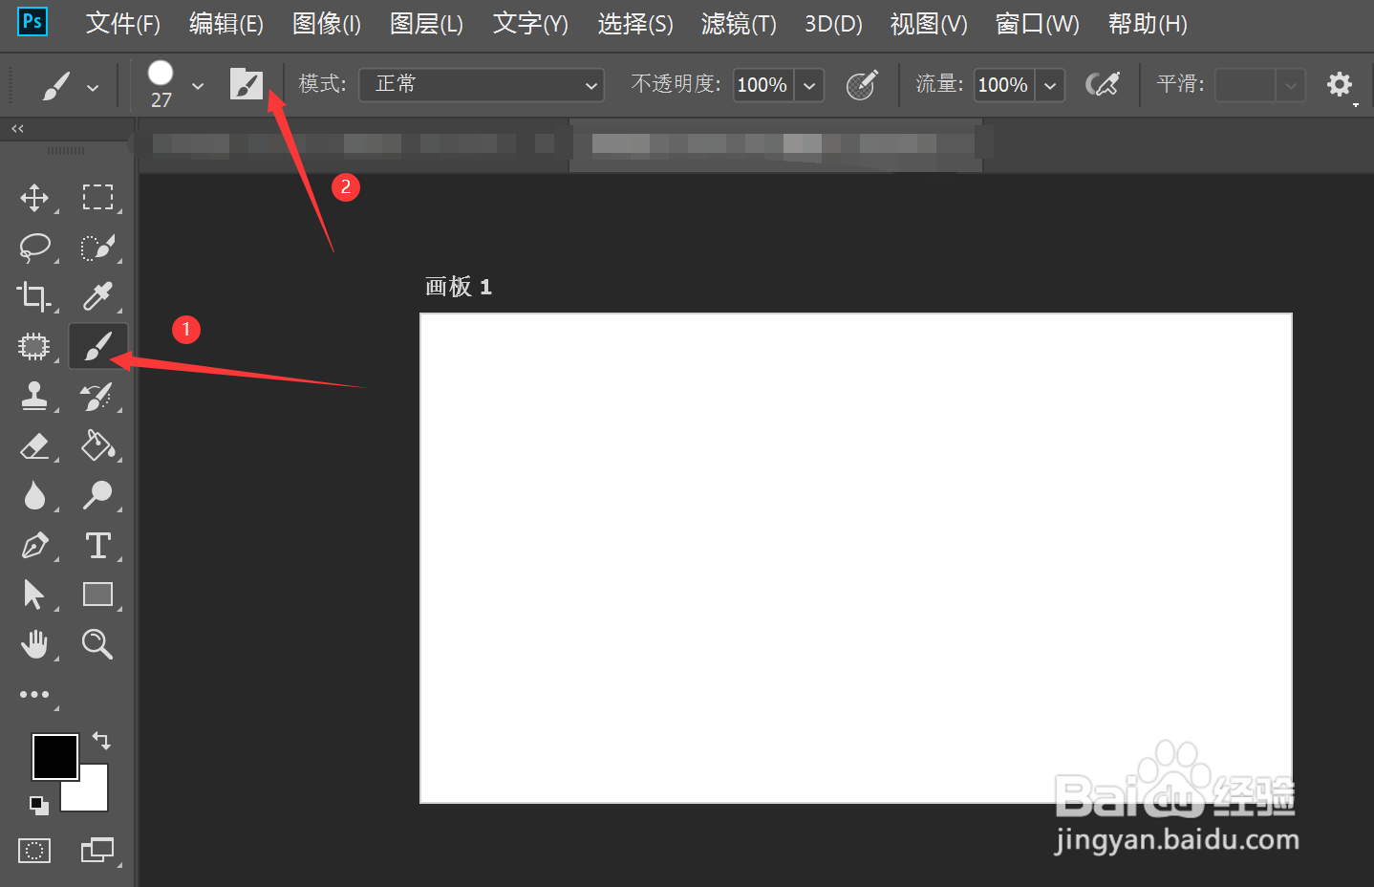Select the Eyedropper tool
1374x887 pixels.
click(98, 297)
